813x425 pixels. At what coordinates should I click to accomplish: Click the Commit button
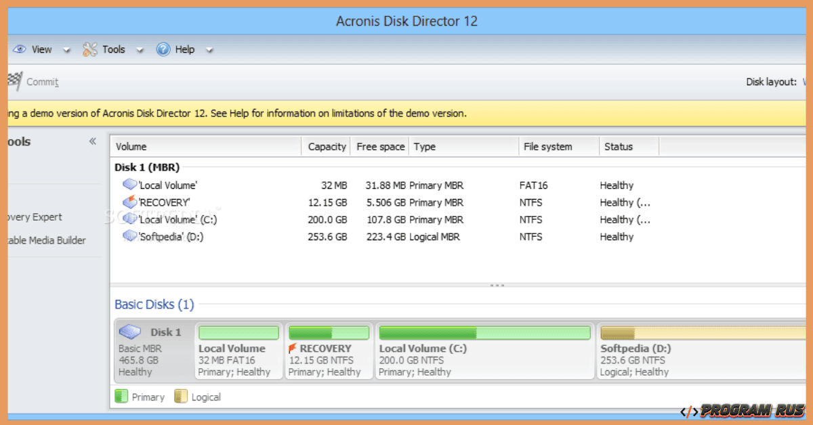(42, 81)
